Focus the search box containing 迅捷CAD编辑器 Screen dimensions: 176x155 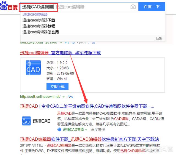[79, 7]
